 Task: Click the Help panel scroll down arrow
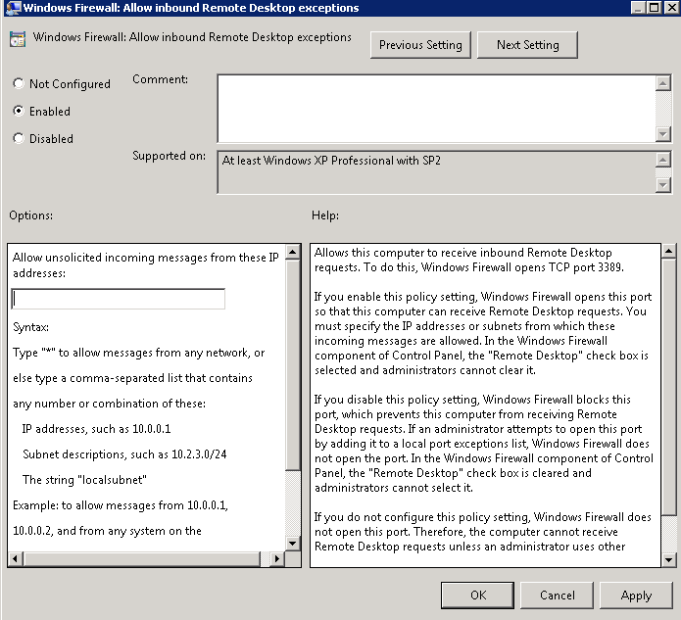click(x=669, y=558)
